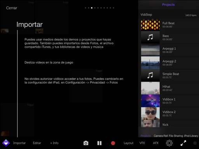
Task: Click the Importar tutorial heading
Action: click(x=30, y=24)
